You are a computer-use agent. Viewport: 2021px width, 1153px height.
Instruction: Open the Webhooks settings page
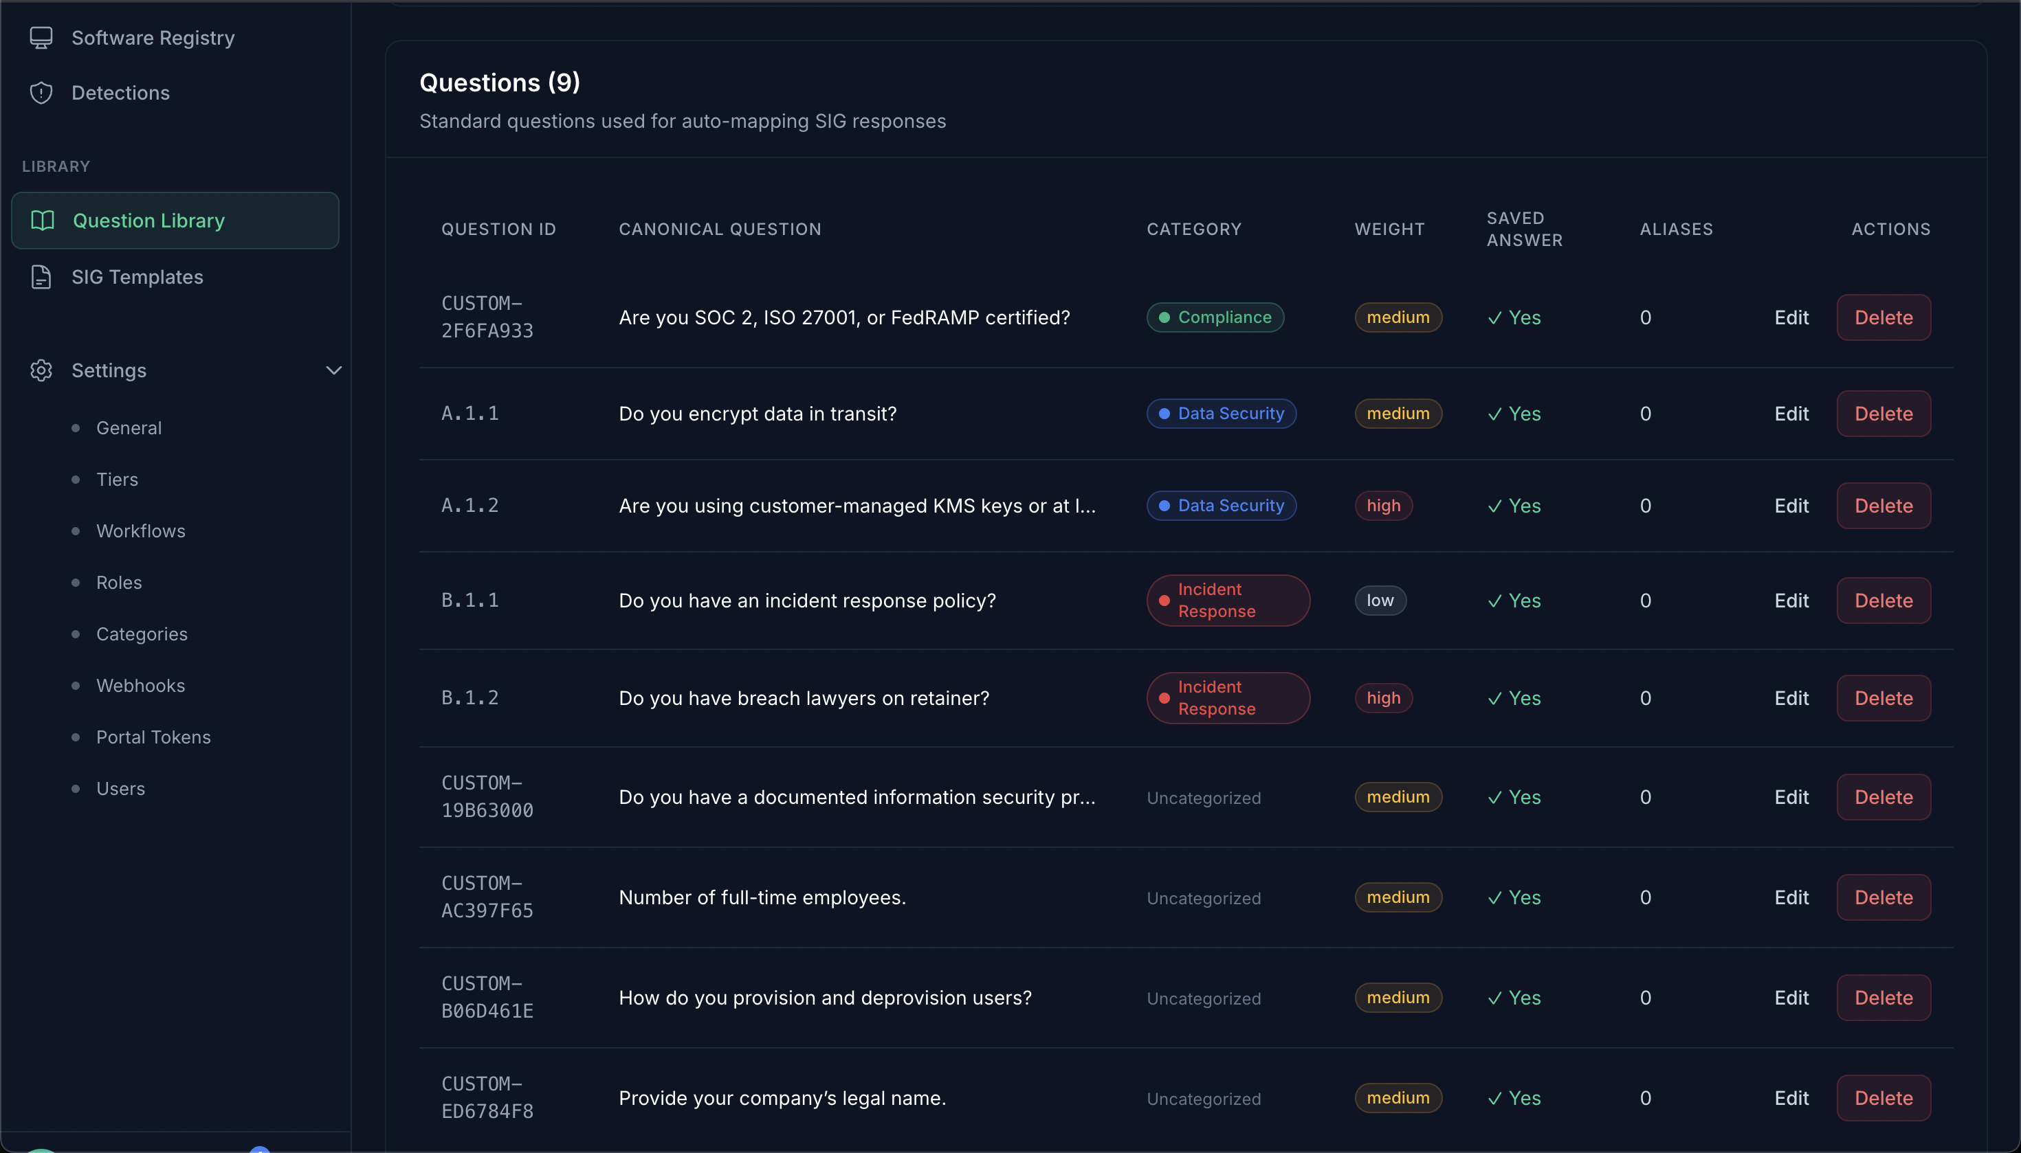pyautogui.click(x=140, y=685)
